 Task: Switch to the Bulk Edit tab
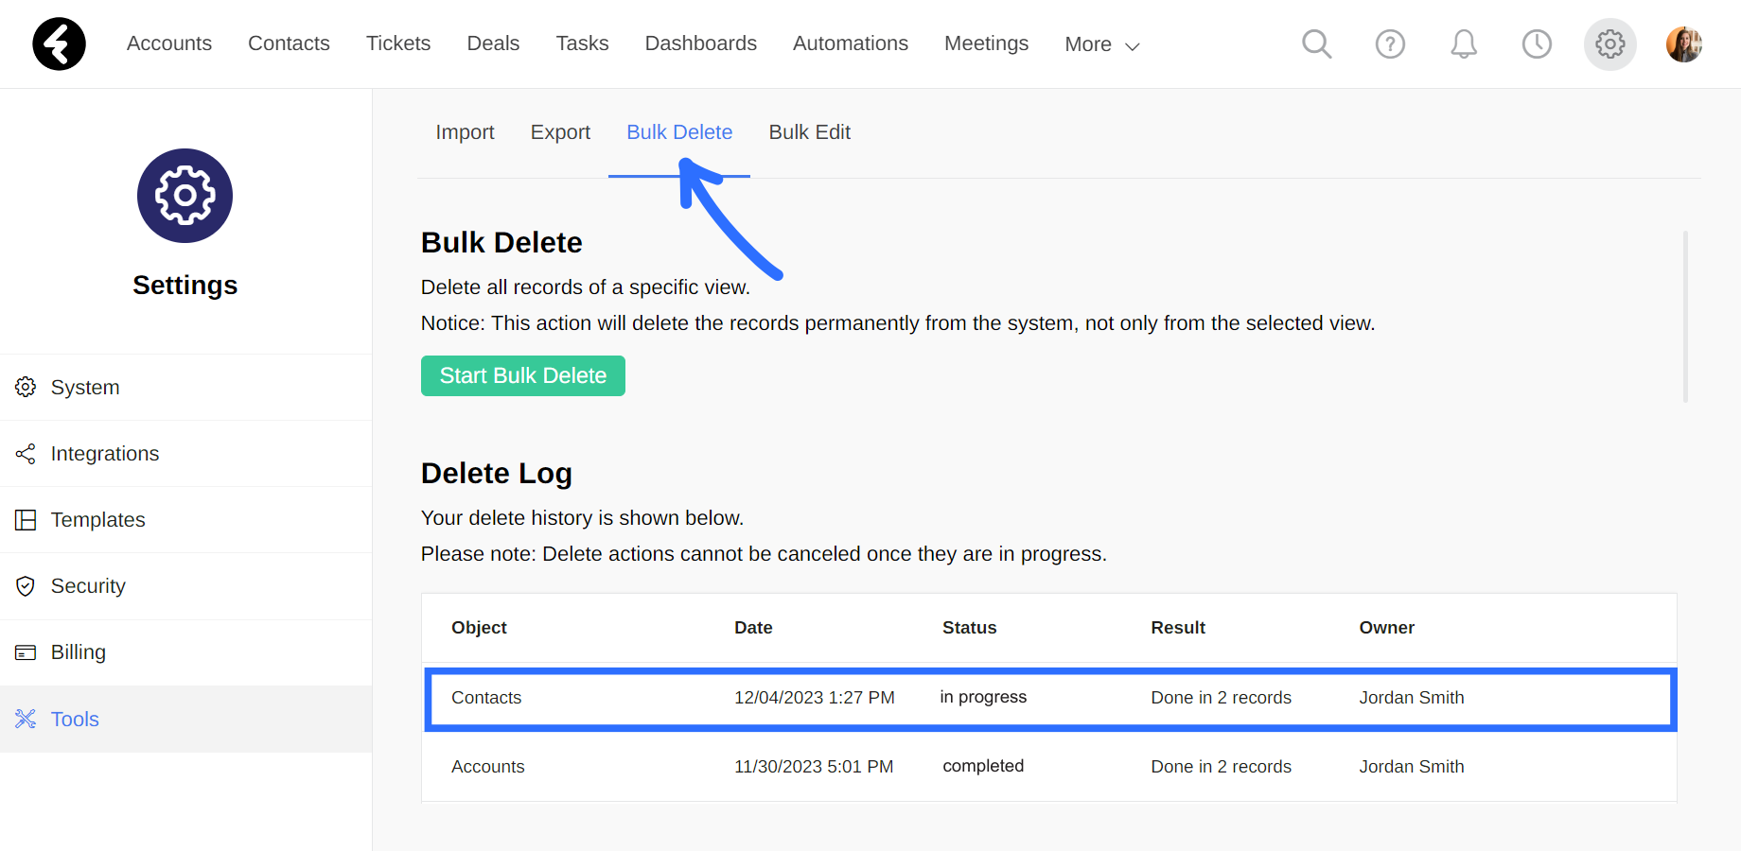coord(809,132)
